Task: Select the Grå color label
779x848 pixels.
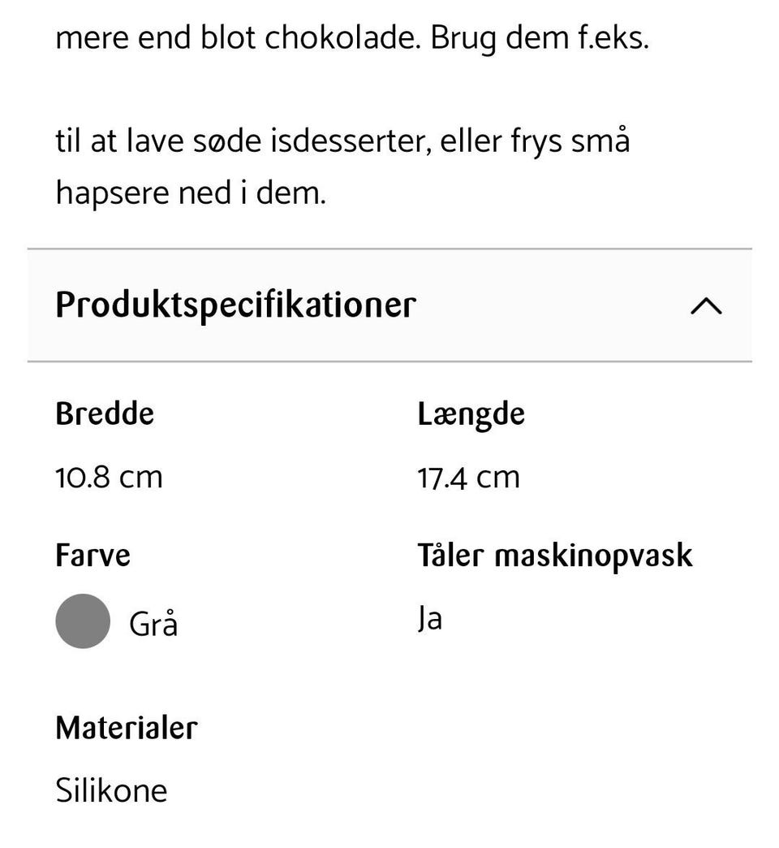Action: coord(153,622)
